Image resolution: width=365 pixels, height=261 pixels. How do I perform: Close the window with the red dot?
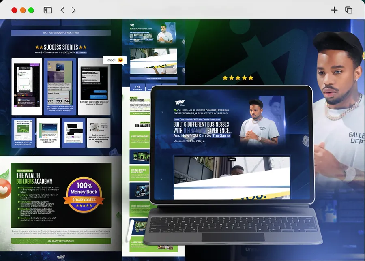point(15,10)
